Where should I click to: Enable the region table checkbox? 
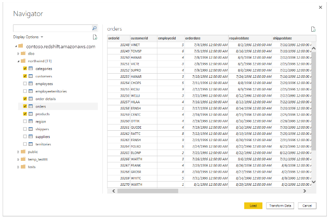[25, 121]
